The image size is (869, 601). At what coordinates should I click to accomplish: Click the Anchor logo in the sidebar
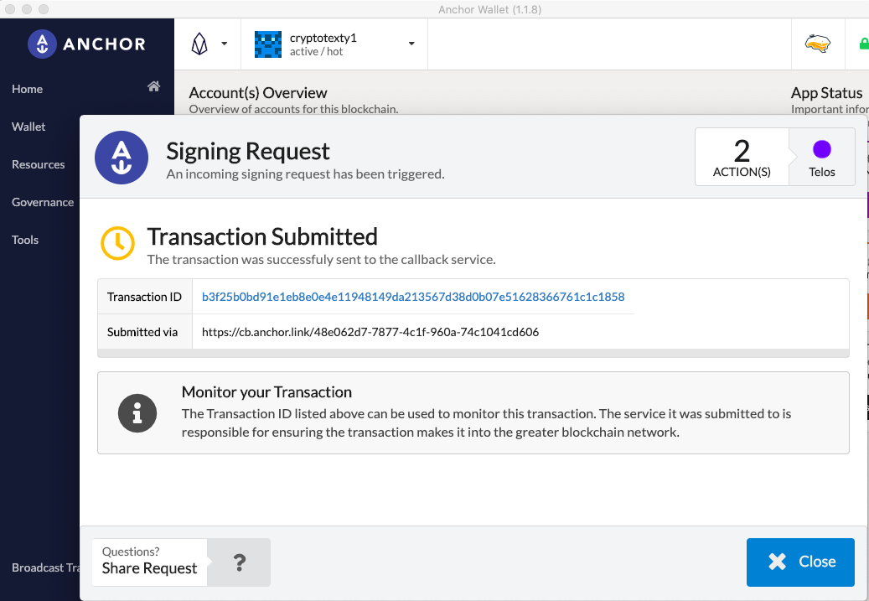click(x=87, y=44)
